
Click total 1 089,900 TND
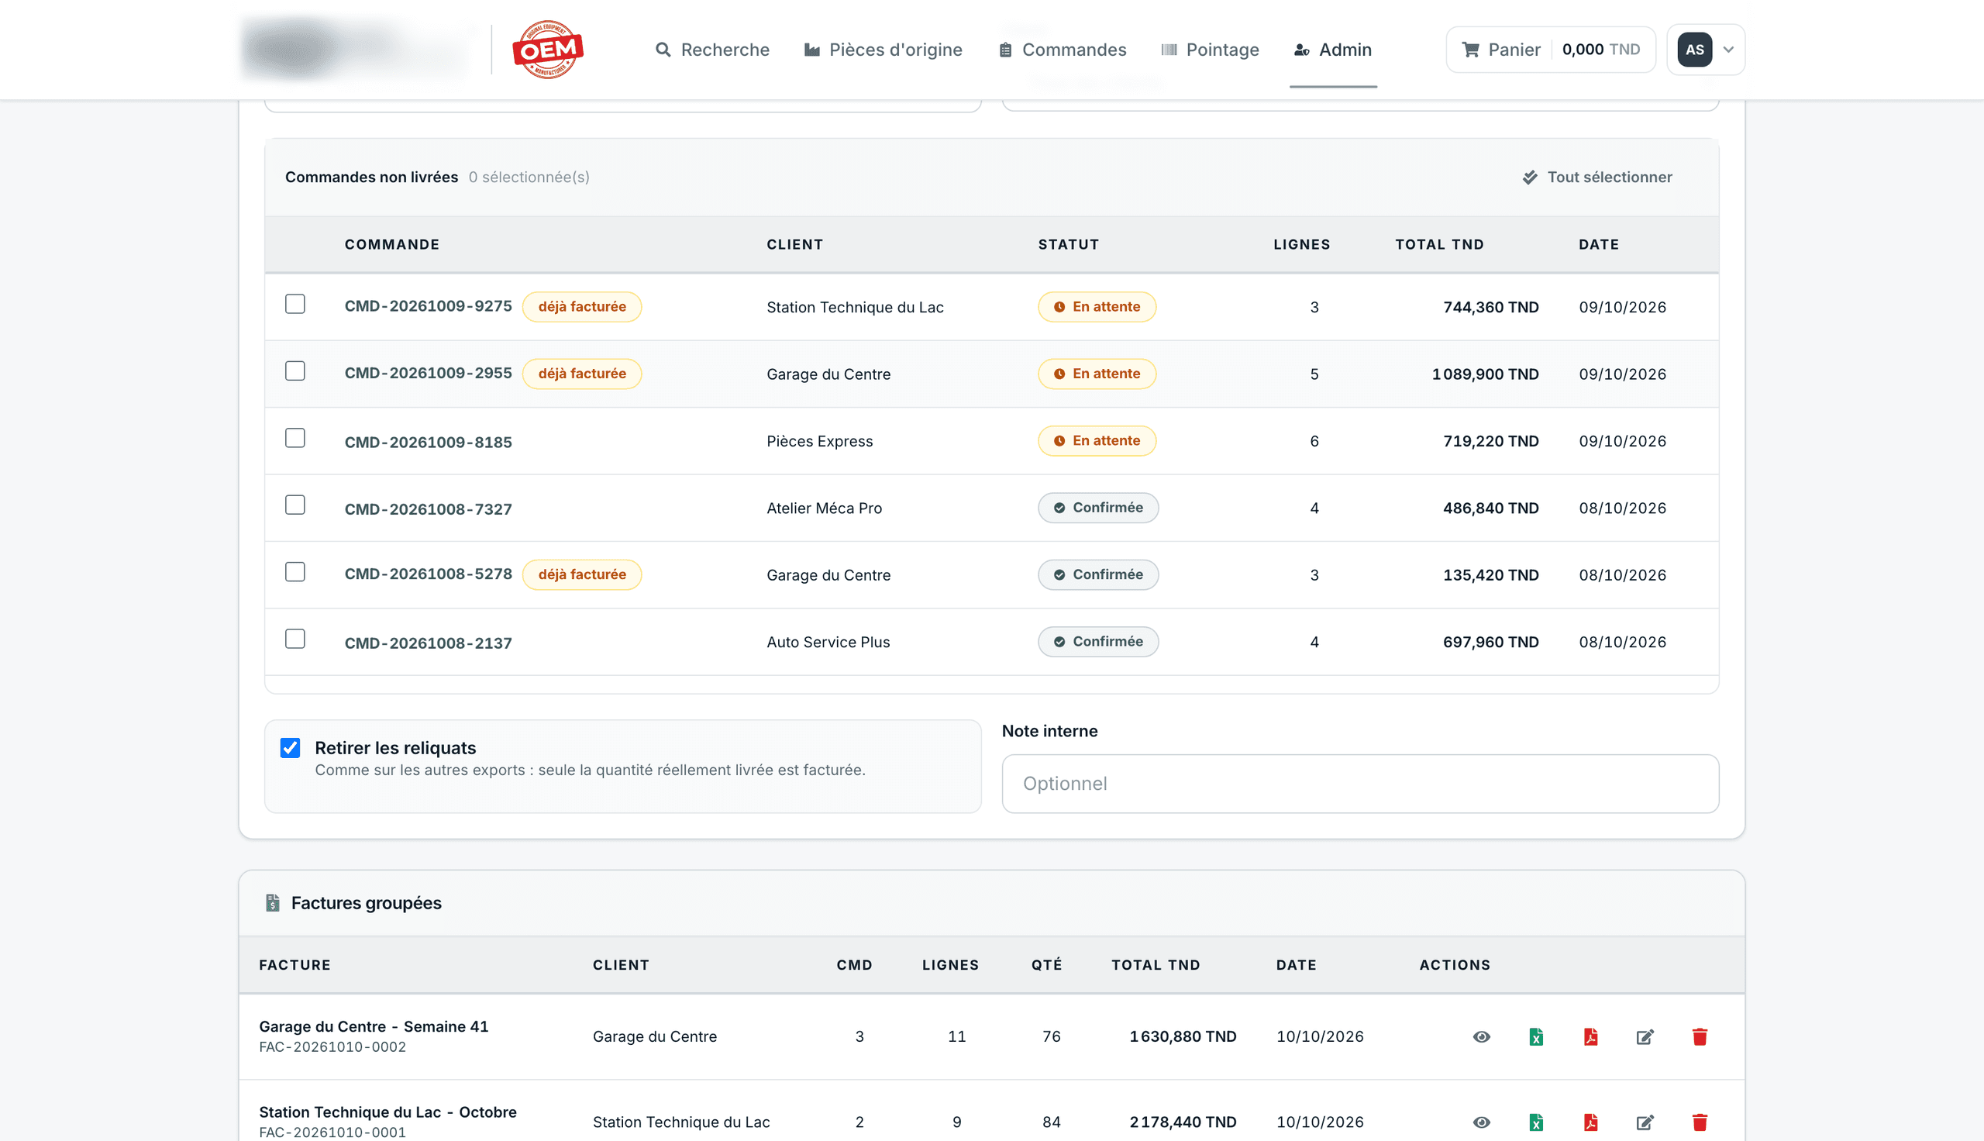tap(1485, 374)
